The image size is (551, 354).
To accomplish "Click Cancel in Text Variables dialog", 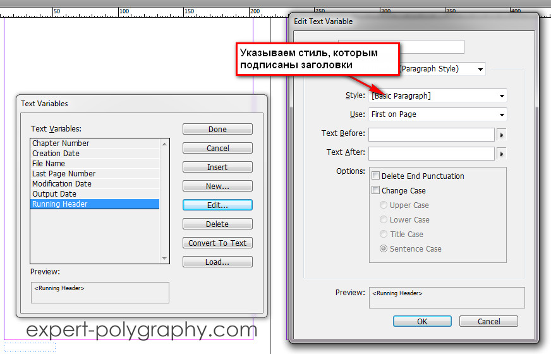I will click(217, 148).
